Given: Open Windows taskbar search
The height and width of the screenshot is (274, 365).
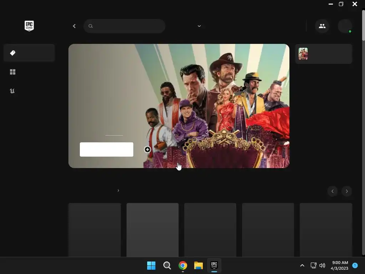Looking at the screenshot, I should (167, 265).
